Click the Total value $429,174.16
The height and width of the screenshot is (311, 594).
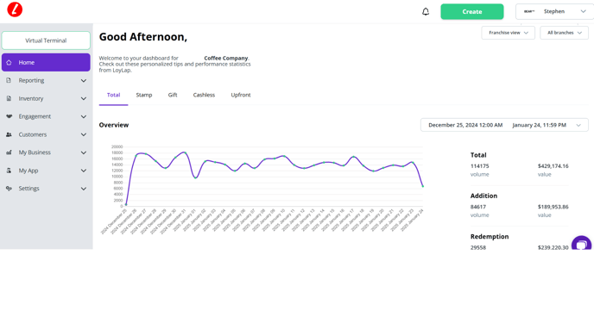point(553,166)
